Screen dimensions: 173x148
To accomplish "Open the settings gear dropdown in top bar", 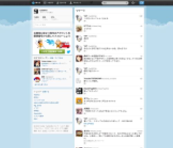I will click(133, 3).
